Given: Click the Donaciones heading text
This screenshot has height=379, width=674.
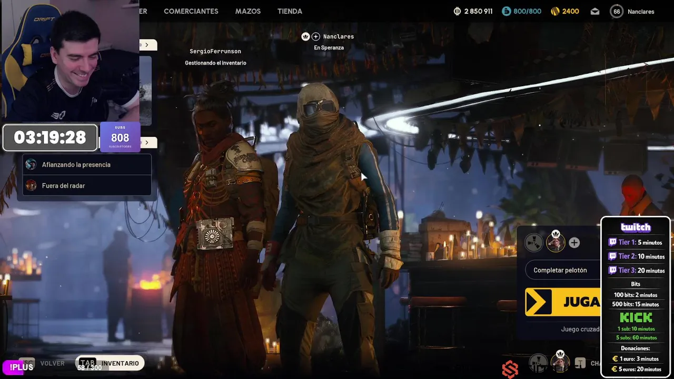Looking at the screenshot, I should pyautogui.click(x=636, y=348).
